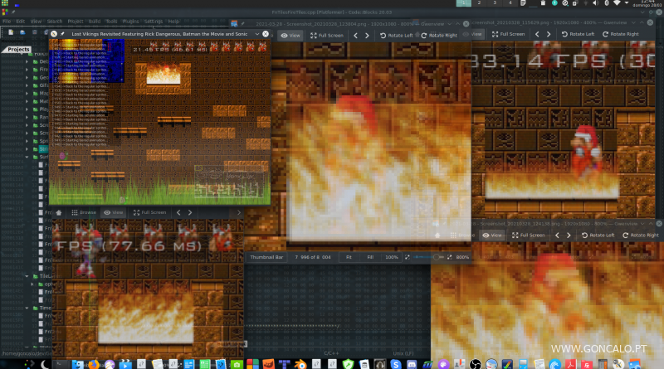Screen dimensions: 664x369
Task: Go to next image in Screenshot_124138 Gwenview window
Action: (x=569, y=235)
